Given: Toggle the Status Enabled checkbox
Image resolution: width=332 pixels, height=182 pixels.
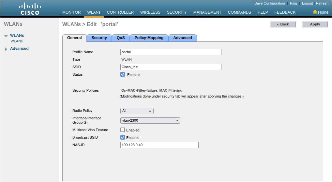Looking at the screenshot, I should (123, 74).
